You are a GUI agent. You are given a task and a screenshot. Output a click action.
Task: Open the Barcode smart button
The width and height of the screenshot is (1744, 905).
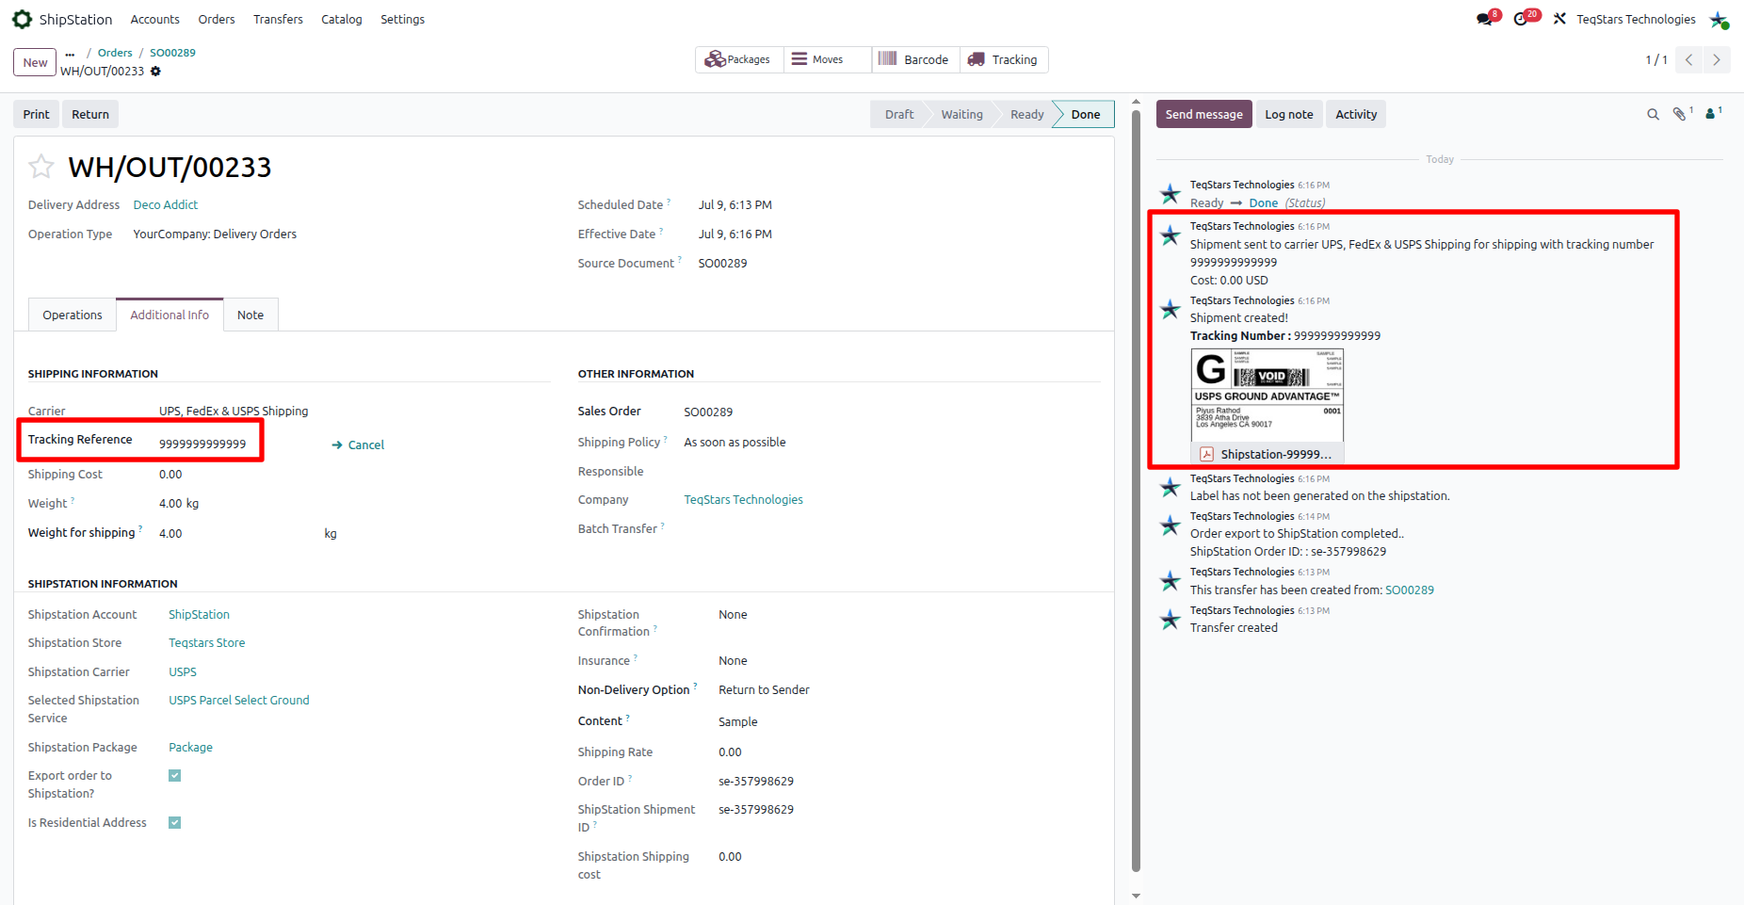tap(915, 59)
